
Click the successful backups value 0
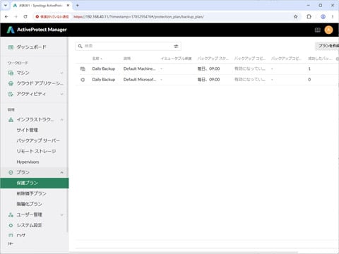coord(309,80)
